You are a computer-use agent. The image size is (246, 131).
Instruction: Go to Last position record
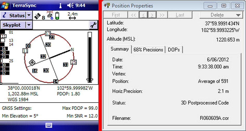click(x=180, y=15)
